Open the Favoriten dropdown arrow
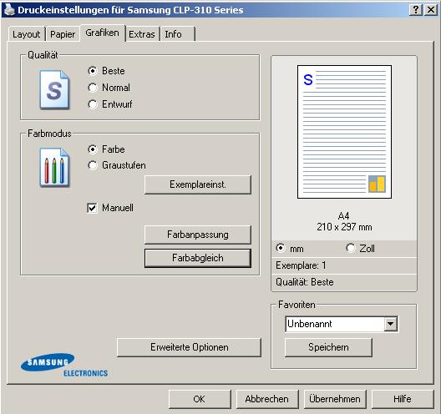The width and height of the screenshot is (441, 414). (390, 324)
